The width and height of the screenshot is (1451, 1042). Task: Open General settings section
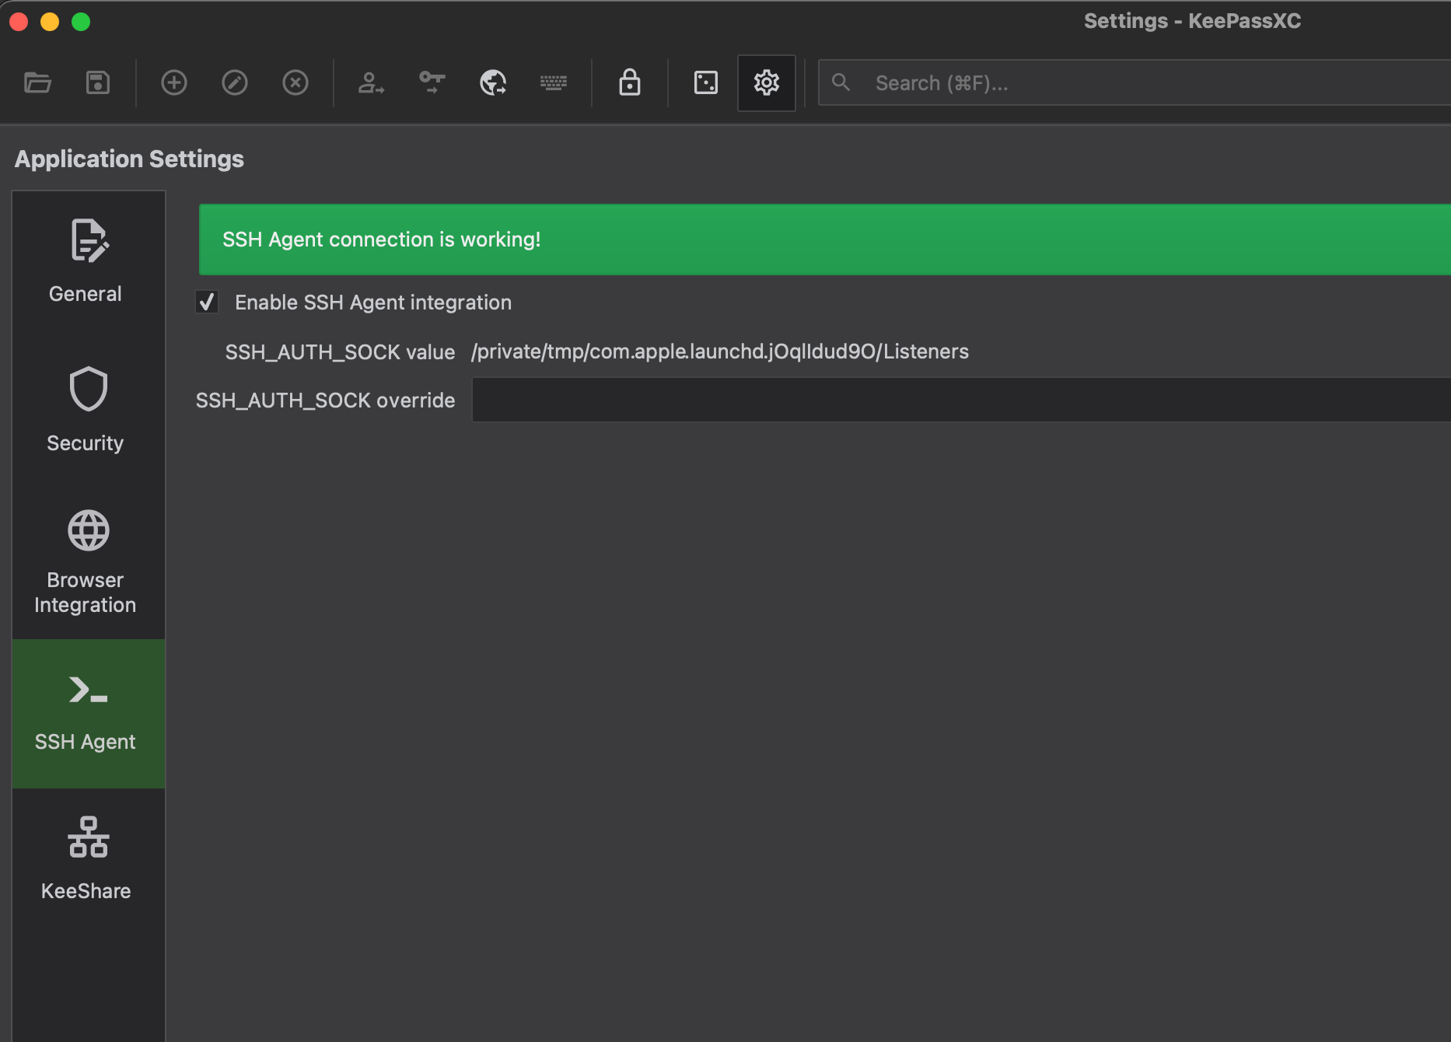[x=88, y=264]
